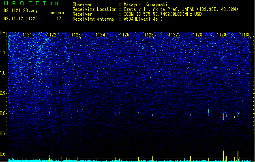Click the tallest yellow intensity spike near 1129
The height and width of the screenshot is (162, 255).
tap(223, 156)
